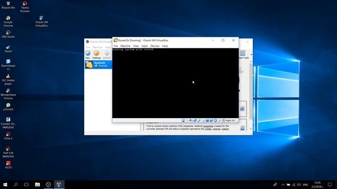The image size is (337, 189).
Task: Open Task View from taskbar
Action: click(26, 184)
